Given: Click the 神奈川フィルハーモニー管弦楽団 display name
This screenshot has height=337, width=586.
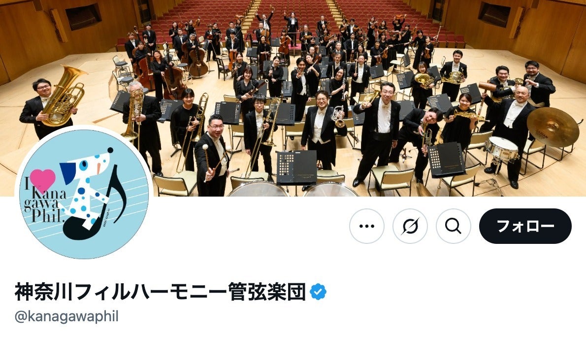Looking at the screenshot, I should [x=160, y=292].
